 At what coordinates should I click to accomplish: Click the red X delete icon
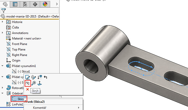tap(28, 89)
